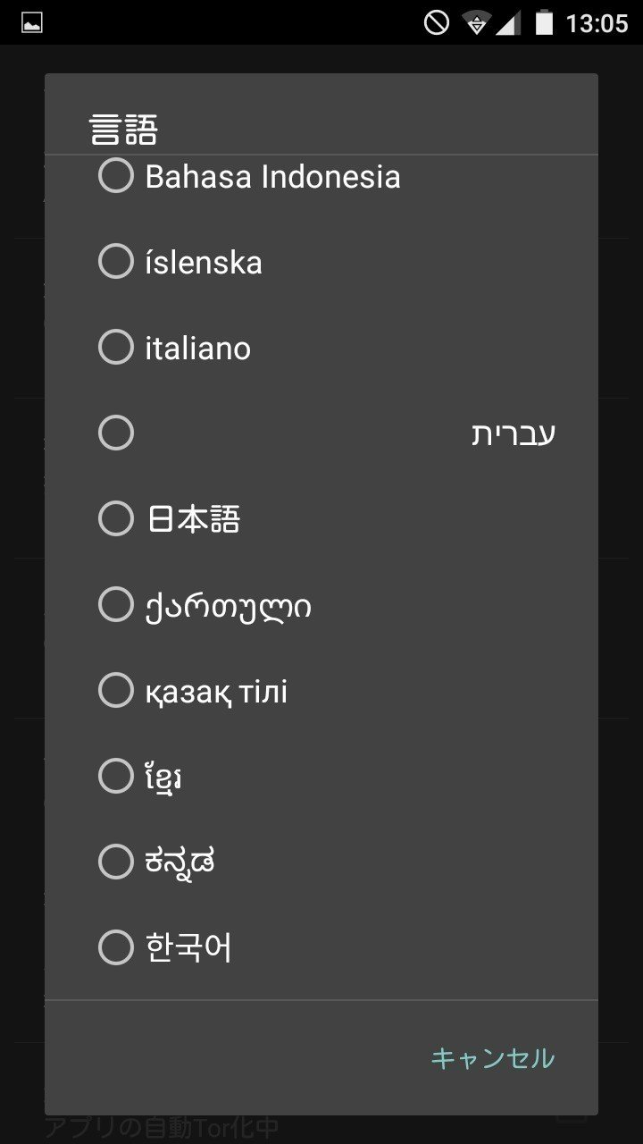643x1144 pixels.
Task: Choose the Kannada ಕನ್ನಡ radio button
Action: point(116,862)
